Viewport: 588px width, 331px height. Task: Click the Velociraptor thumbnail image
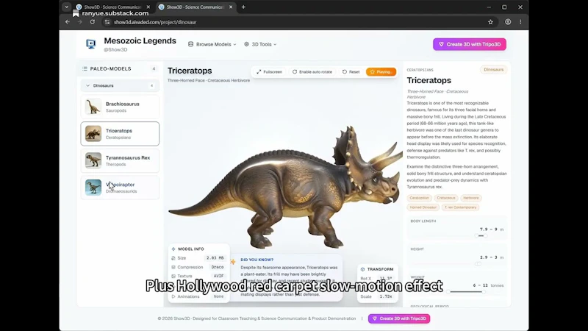[x=93, y=188]
